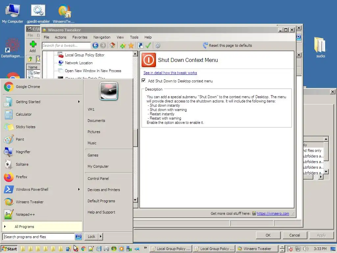Select the gpedit-enabler desktop icon

(x=38, y=14)
